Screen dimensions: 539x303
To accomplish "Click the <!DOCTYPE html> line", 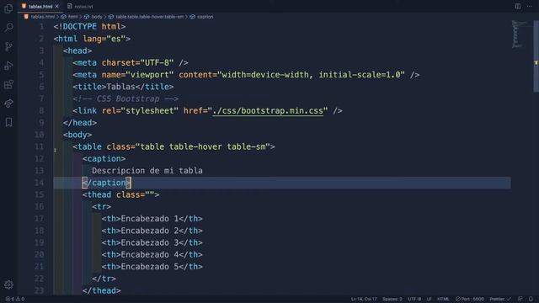I will pyautogui.click(x=89, y=26).
